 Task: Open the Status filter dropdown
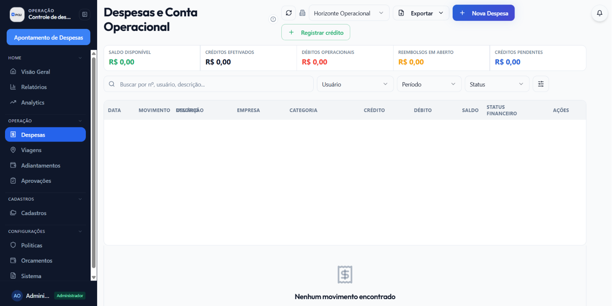pyautogui.click(x=497, y=84)
